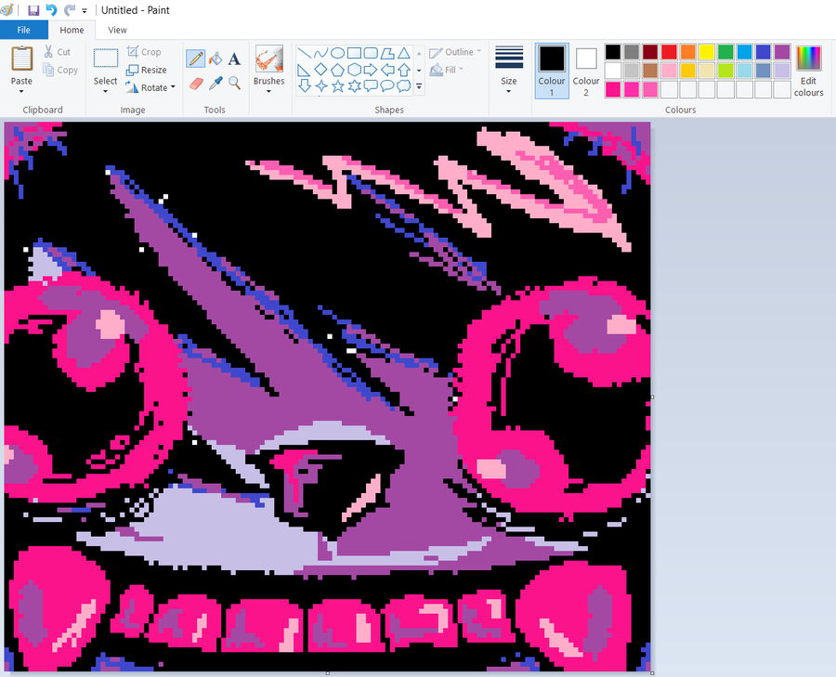Pick the green colour swatch
The width and height of the screenshot is (836, 677).
725,52
